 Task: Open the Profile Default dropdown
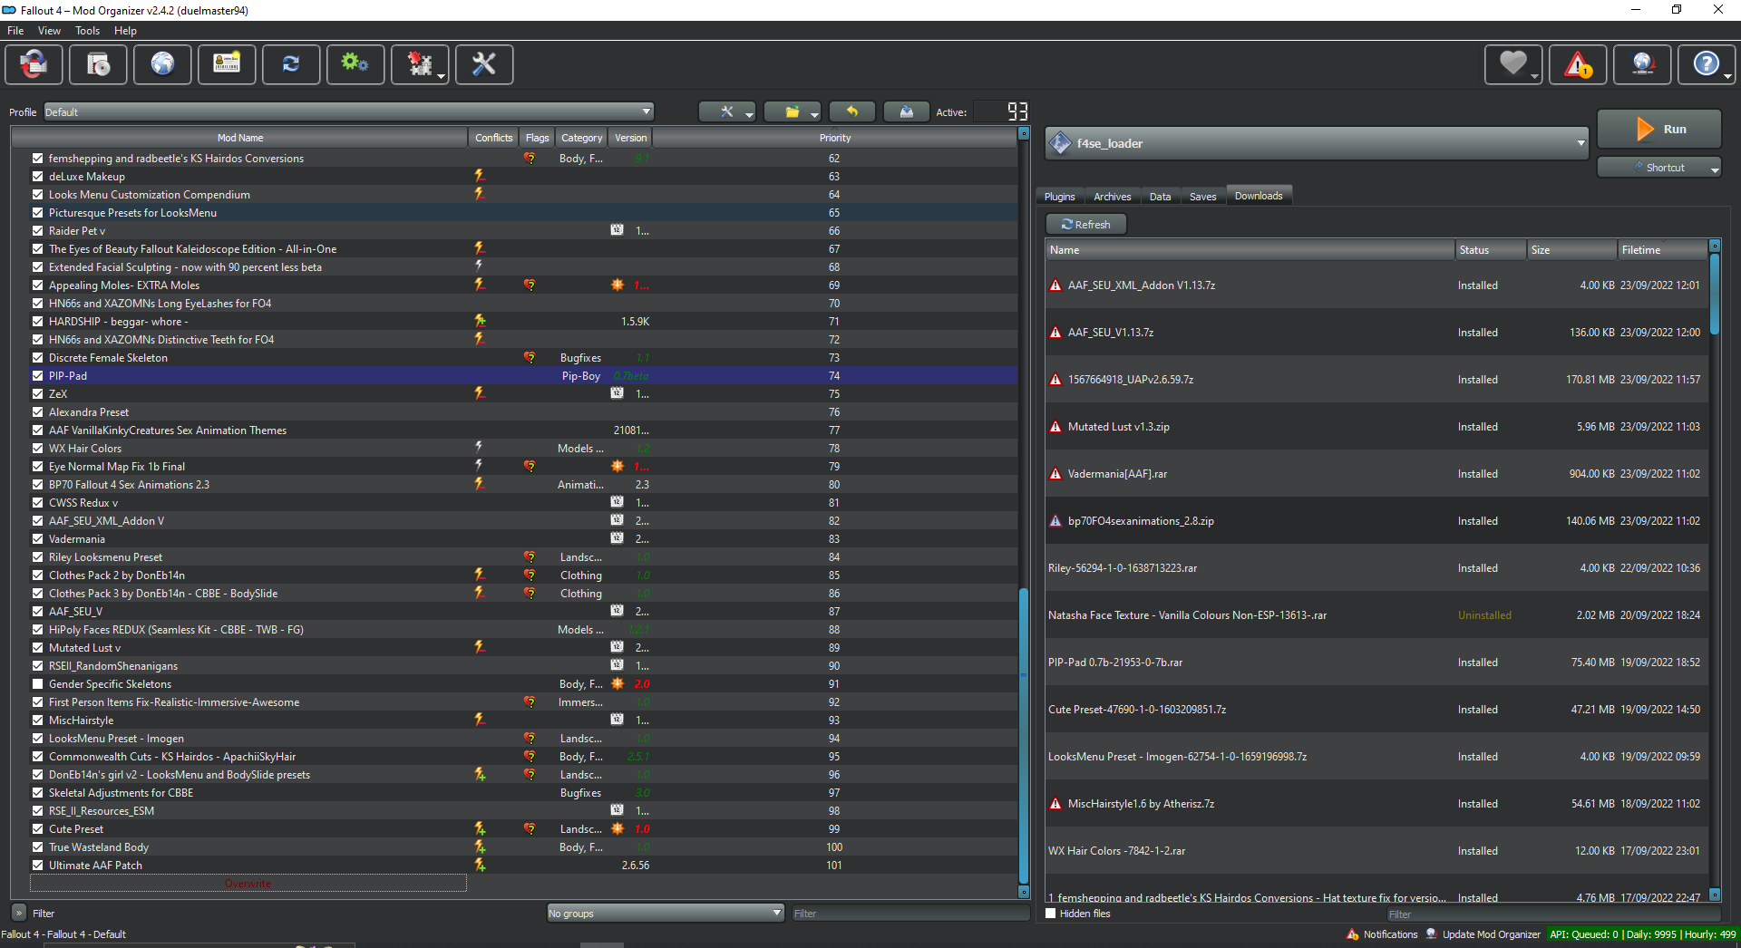(x=349, y=111)
